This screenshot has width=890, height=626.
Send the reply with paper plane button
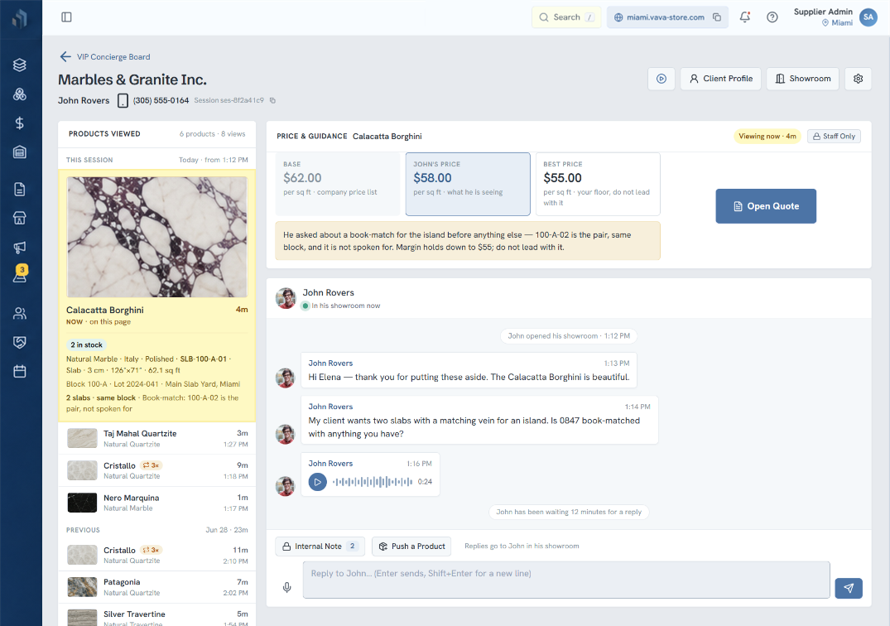click(849, 588)
